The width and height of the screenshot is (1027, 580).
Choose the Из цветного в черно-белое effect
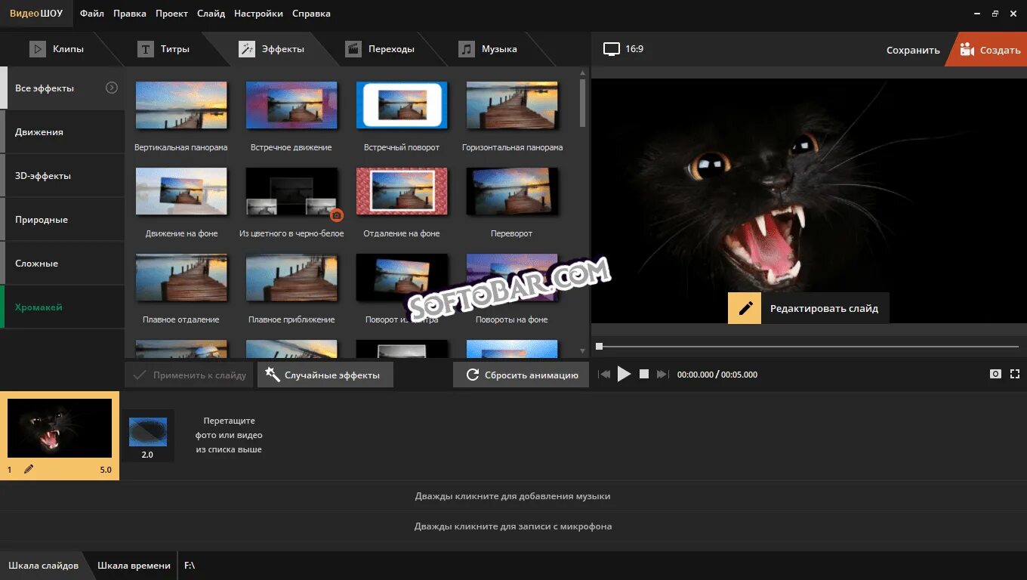point(291,192)
